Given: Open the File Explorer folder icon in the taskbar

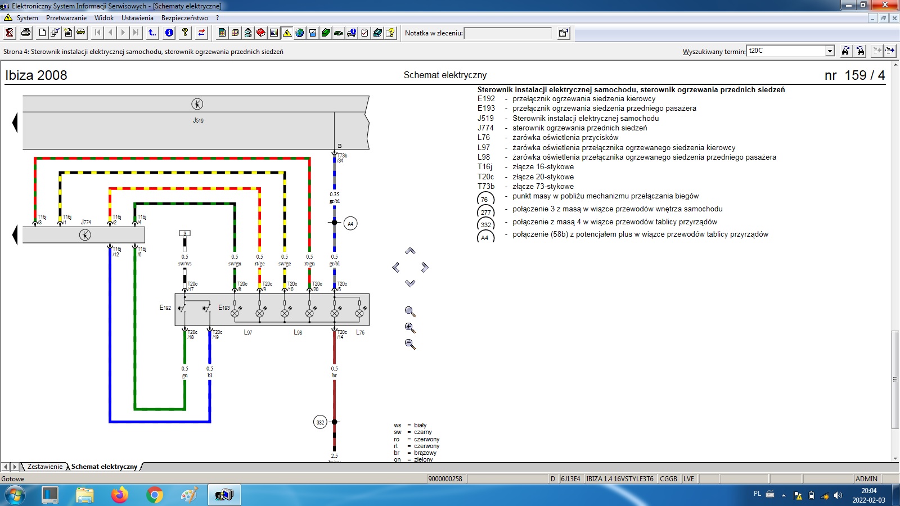Looking at the screenshot, I should pos(84,495).
